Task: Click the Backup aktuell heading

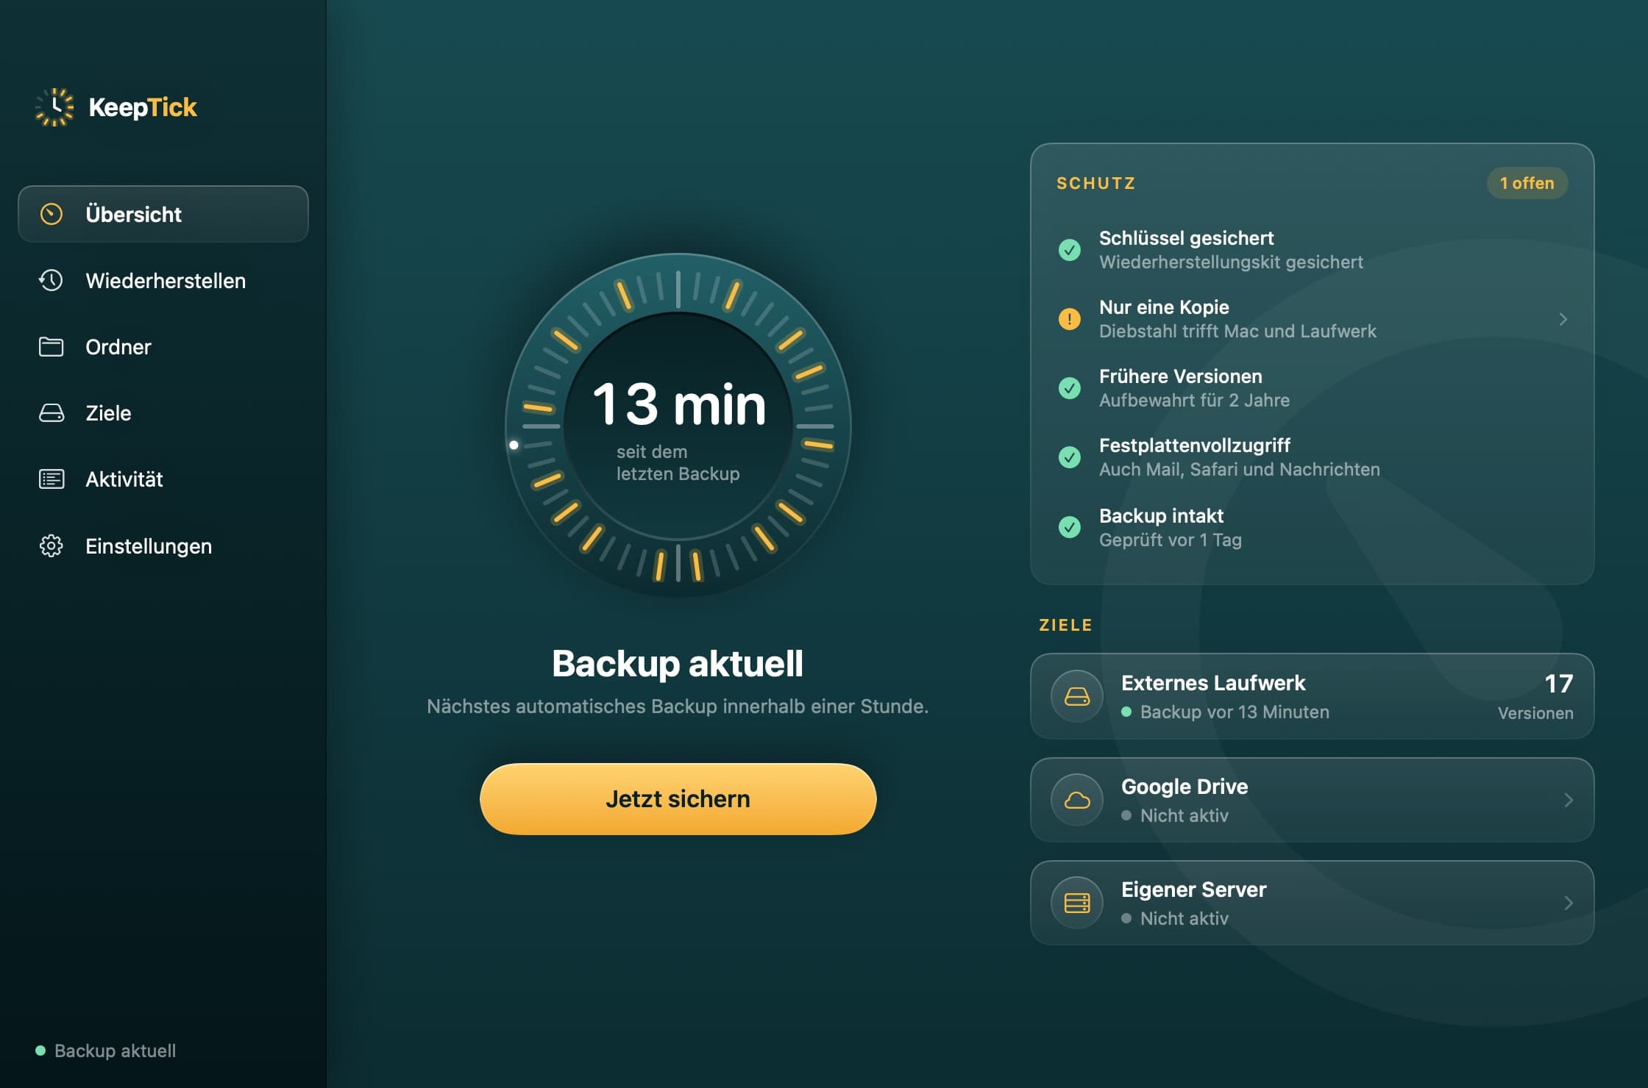Action: click(x=678, y=663)
